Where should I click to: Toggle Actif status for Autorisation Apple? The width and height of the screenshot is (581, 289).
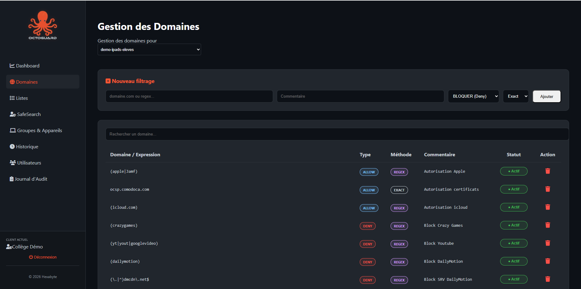click(514, 171)
